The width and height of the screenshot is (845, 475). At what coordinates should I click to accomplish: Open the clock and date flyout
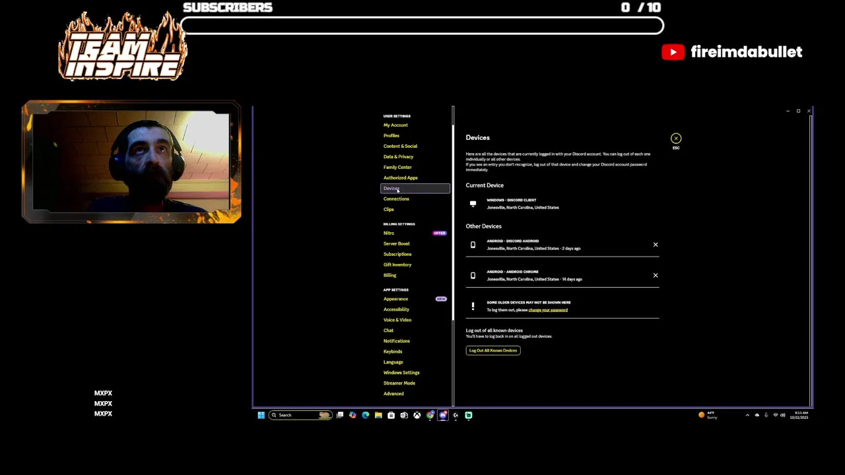(x=799, y=415)
